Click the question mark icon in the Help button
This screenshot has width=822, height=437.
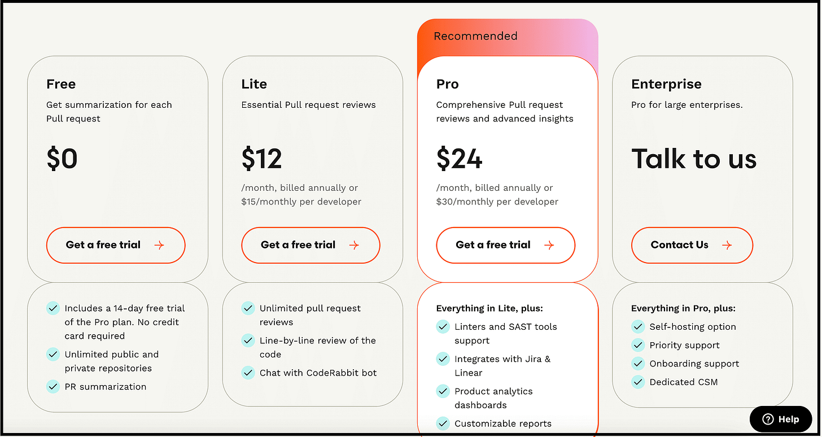[768, 419]
